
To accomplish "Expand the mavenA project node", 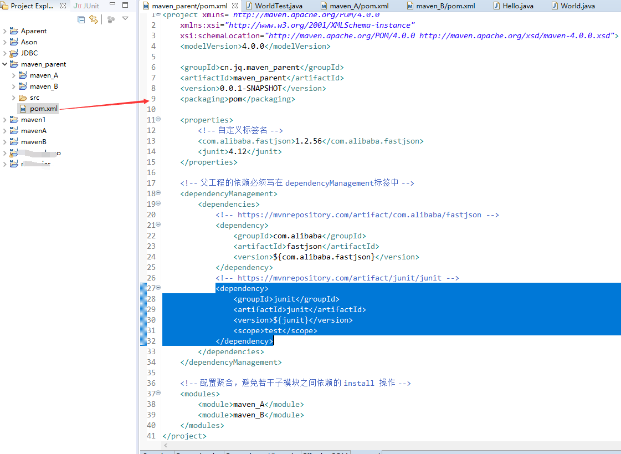I will coord(5,131).
